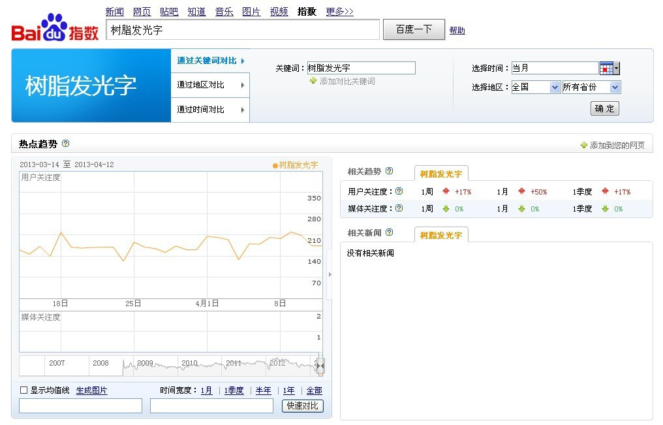Viewport: 663px width, 425px height.
Task: Open the 知道 navigation link
Action: [196, 11]
